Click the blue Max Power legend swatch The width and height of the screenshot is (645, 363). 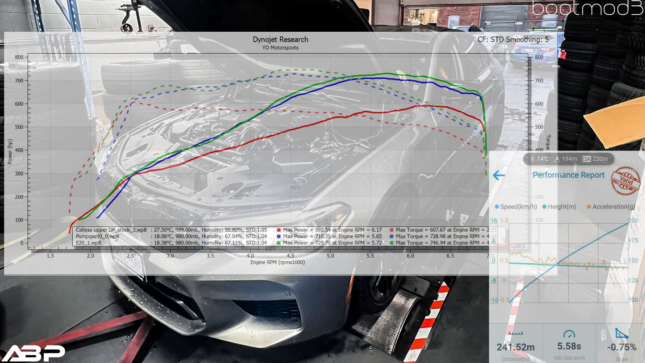point(279,236)
